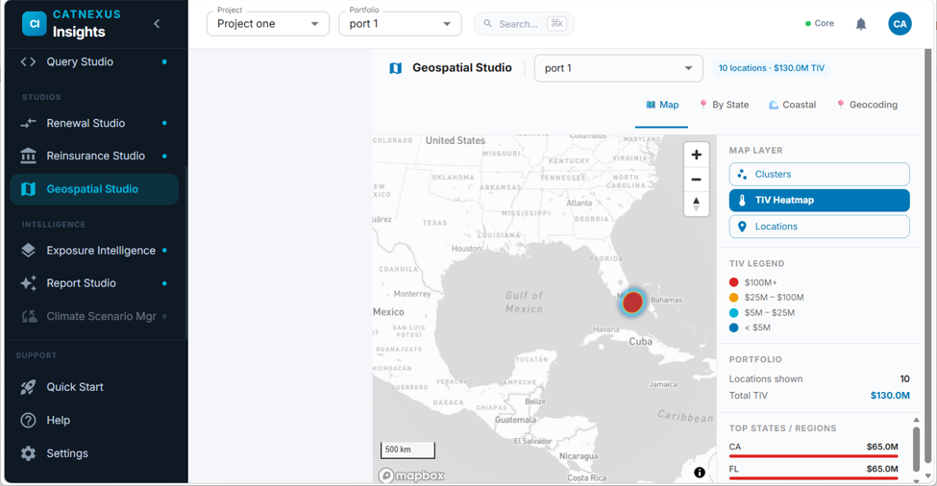This screenshot has height=486, width=937.
Task: Select the Clusters map layer
Action: pos(820,175)
